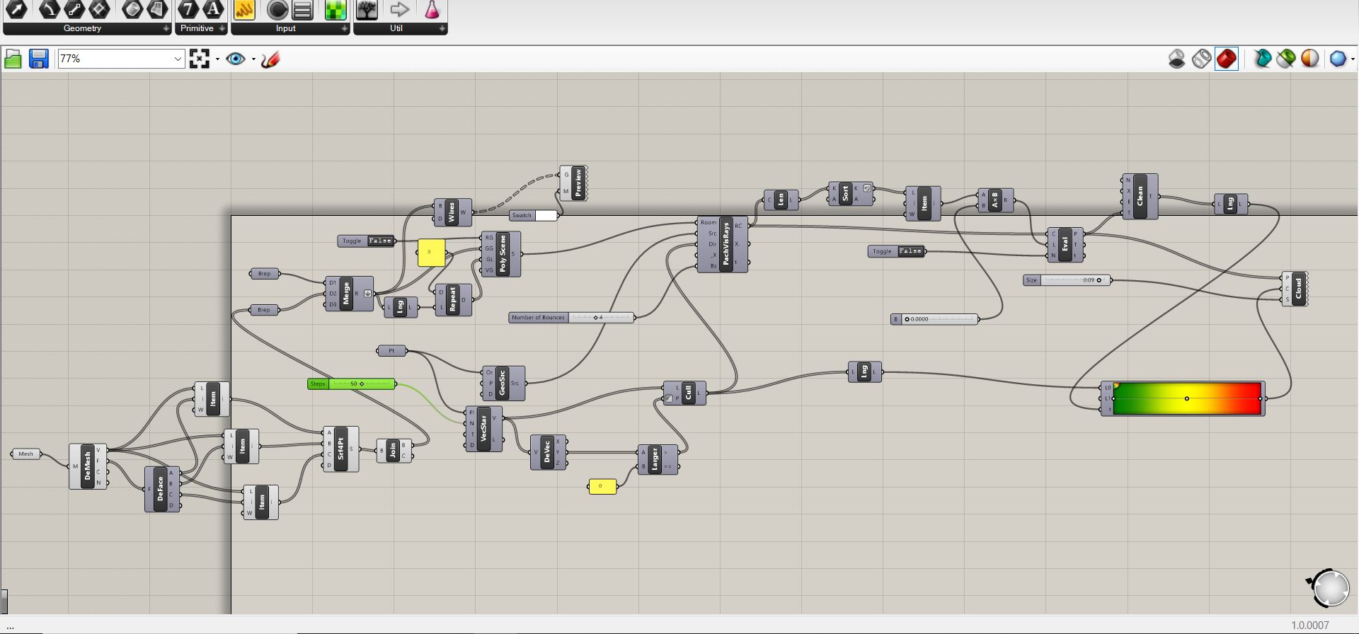
Task: Select the yellow scribble Input icon
Action: (x=244, y=9)
